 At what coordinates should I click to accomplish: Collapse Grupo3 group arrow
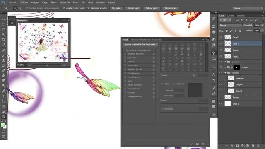coord(225,73)
